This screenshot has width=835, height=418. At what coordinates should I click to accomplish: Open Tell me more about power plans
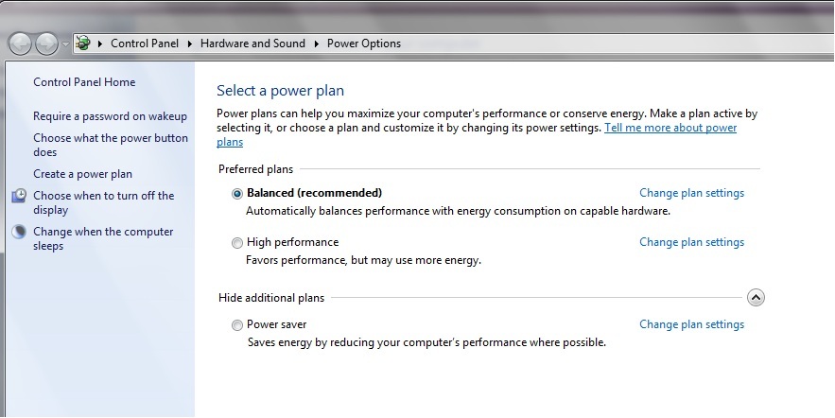[477, 134]
